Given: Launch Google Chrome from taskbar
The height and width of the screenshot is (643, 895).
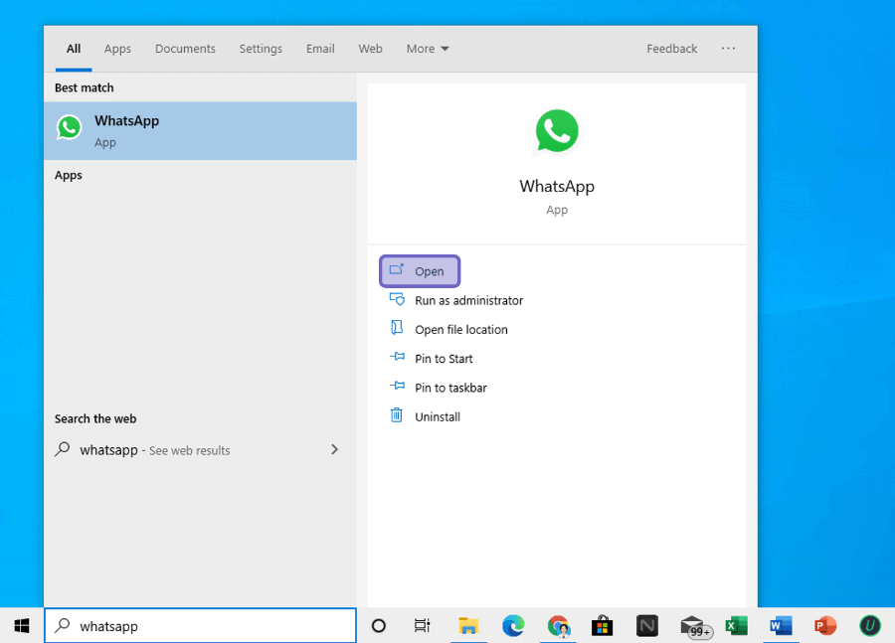Looking at the screenshot, I should 558,626.
